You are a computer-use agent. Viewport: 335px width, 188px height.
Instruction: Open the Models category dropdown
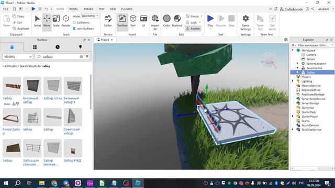coord(18,57)
